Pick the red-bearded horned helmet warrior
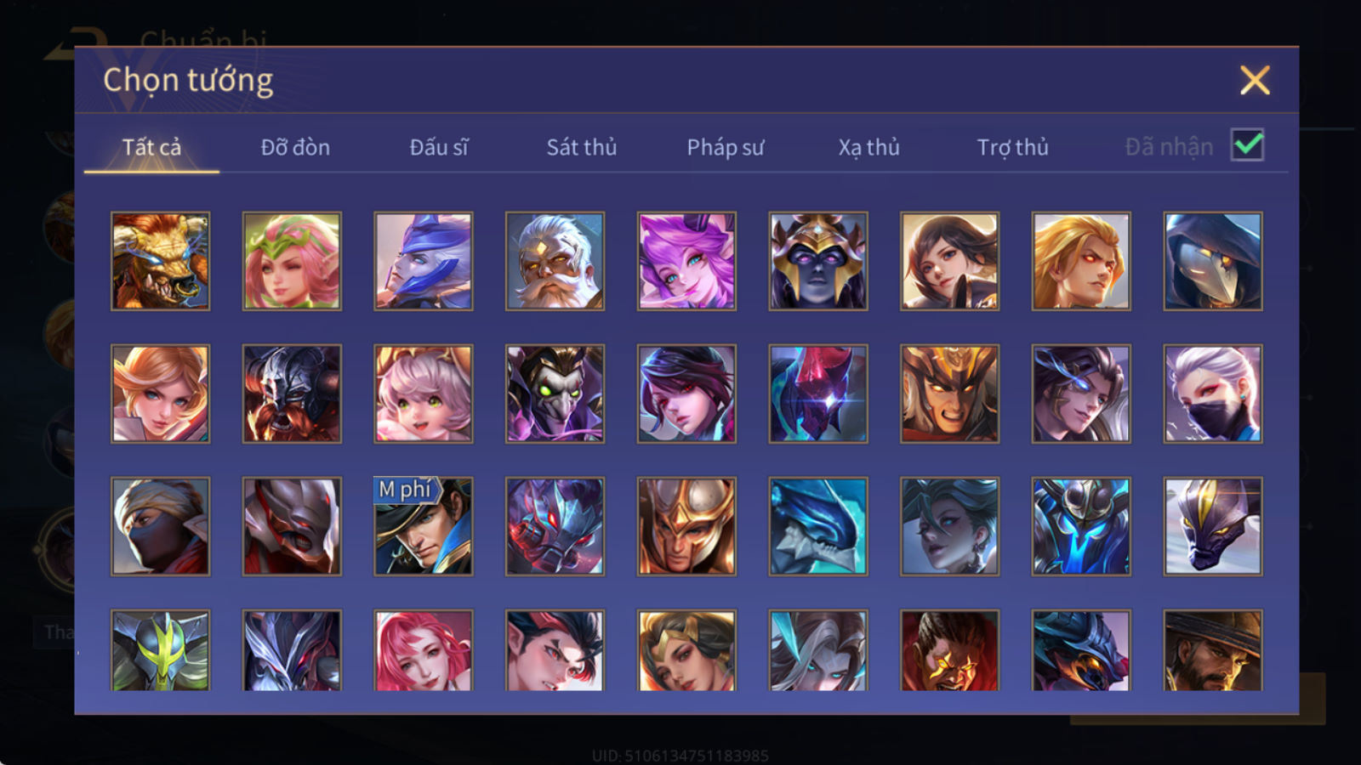The height and width of the screenshot is (765, 1361). tap(292, 394)
